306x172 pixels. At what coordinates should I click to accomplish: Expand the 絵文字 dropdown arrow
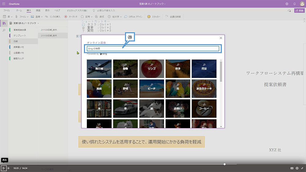pyautogui.click(x=121, y=17)
